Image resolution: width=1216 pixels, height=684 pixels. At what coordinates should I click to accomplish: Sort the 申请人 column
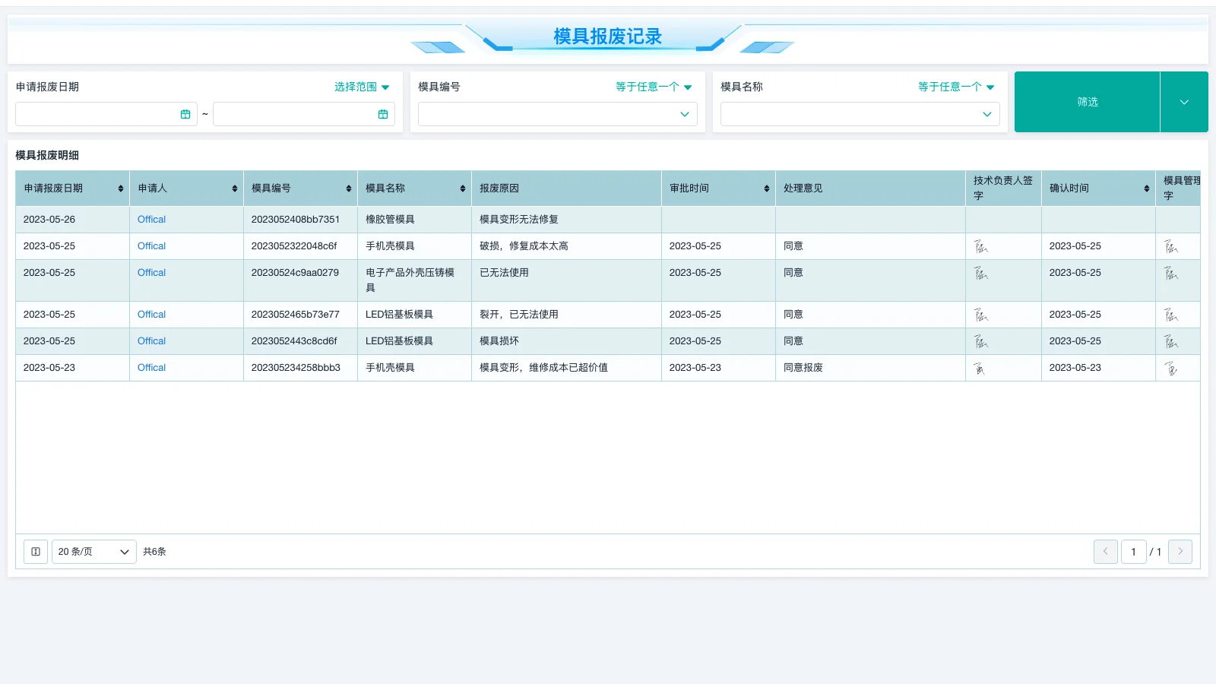[234, 188]
